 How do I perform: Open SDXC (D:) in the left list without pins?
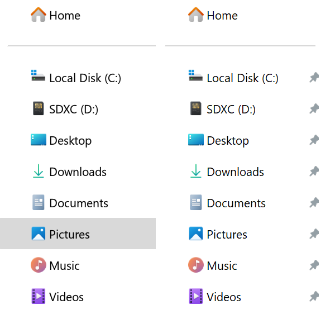(x=73, y=110)
